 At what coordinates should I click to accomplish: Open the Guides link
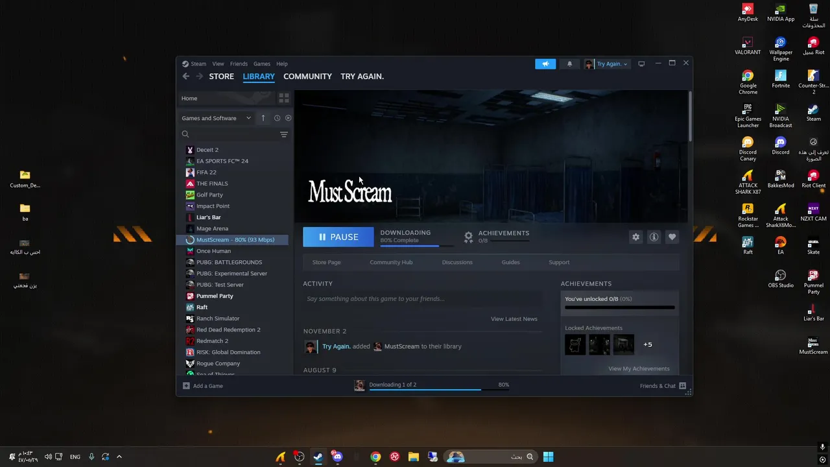point(510,262)
